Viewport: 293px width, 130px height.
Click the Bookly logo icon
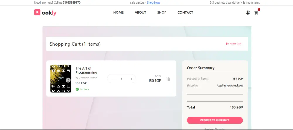[x=37, y=13]
